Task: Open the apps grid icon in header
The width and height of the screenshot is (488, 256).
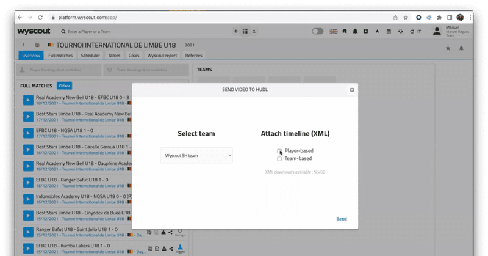Action: pyautogui.click(x=245, y=31)
